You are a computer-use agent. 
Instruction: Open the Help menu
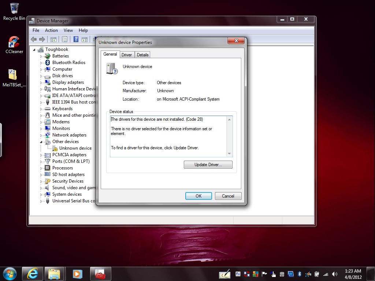coord(83,30)
